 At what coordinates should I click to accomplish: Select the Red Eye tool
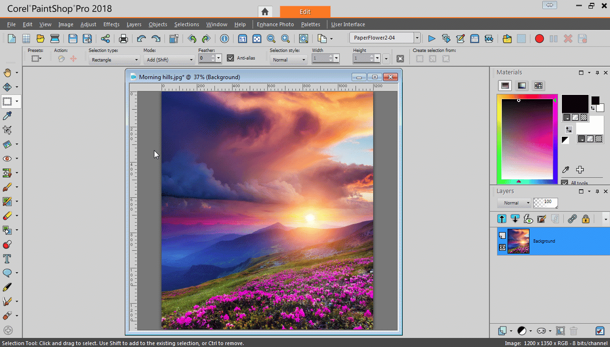pyautogui.click(x=7, y=158)
